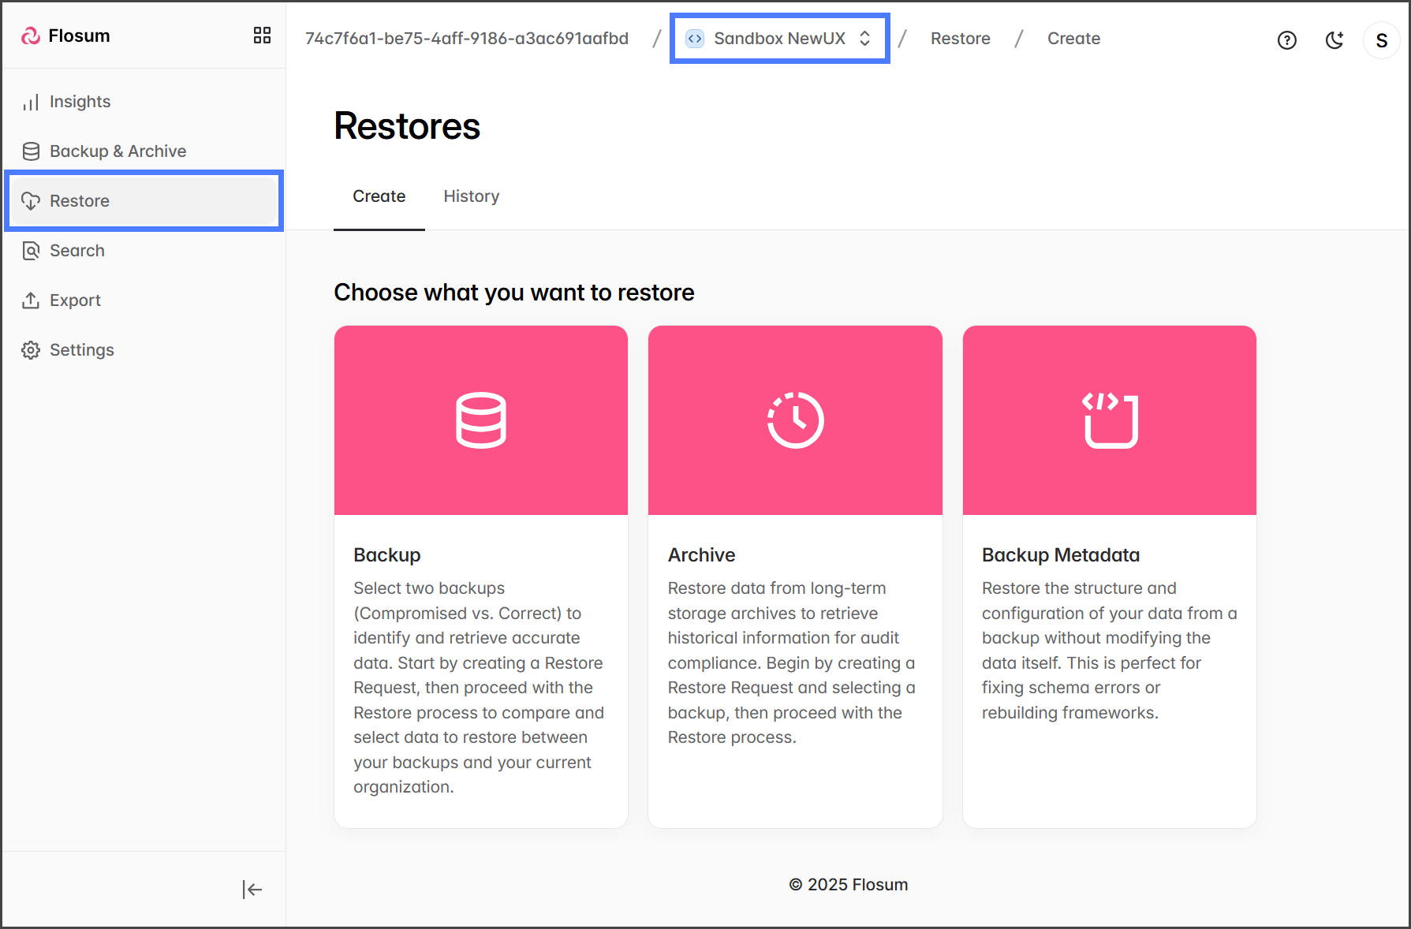Screen dimensions: 1411x929
Task: Go to Backup & Archive in the sidebar
Action: pyautogui.click(x=118, y=151)
